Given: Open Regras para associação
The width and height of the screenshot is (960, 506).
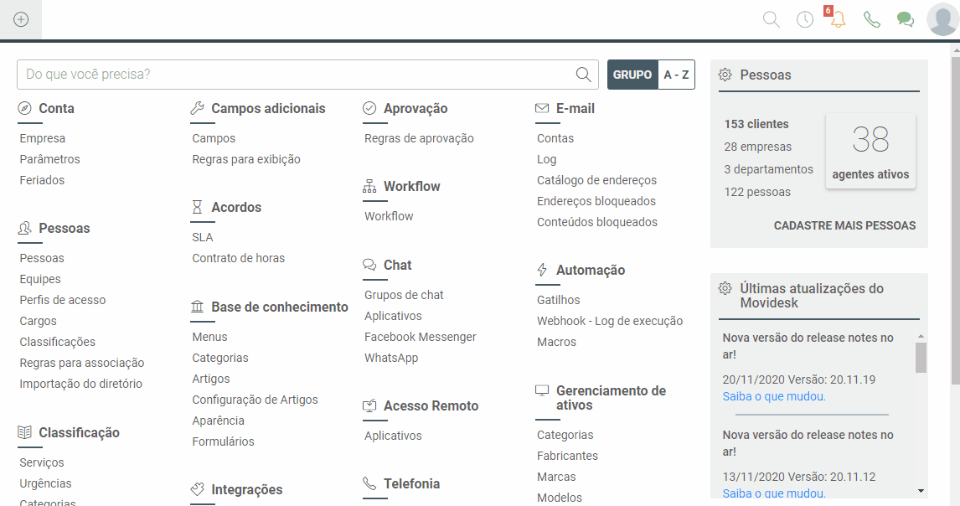Looking at the screenshot, I should point(82,363).
